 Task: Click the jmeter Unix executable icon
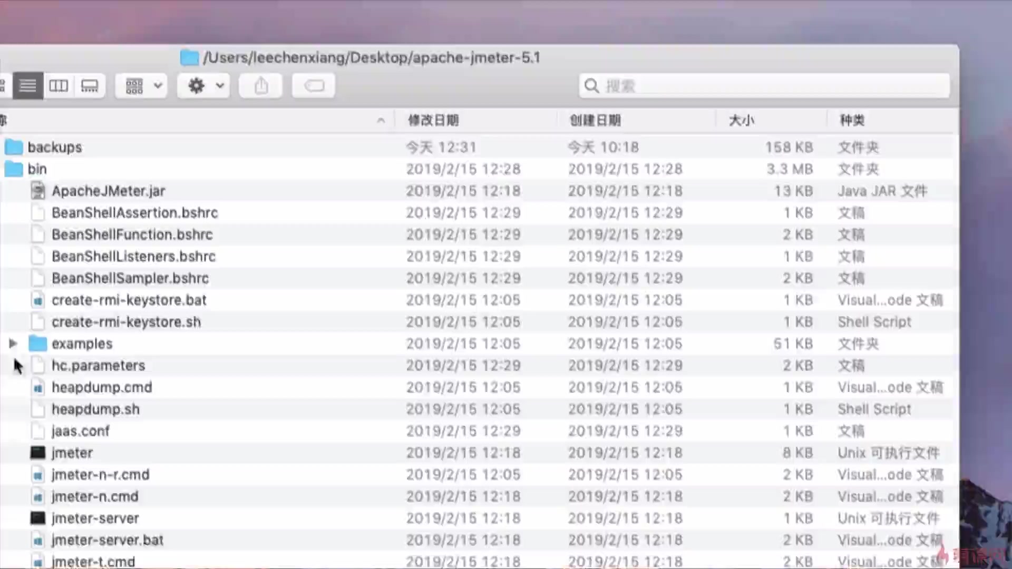point(38,453)
